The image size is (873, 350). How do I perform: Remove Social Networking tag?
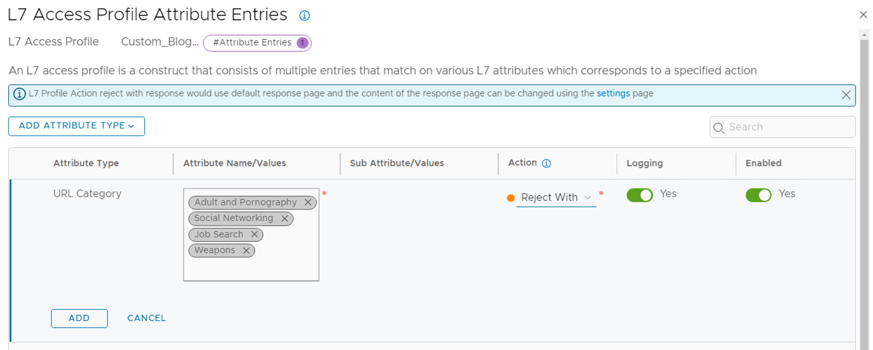pyautogui.click(x=285, y=218)
